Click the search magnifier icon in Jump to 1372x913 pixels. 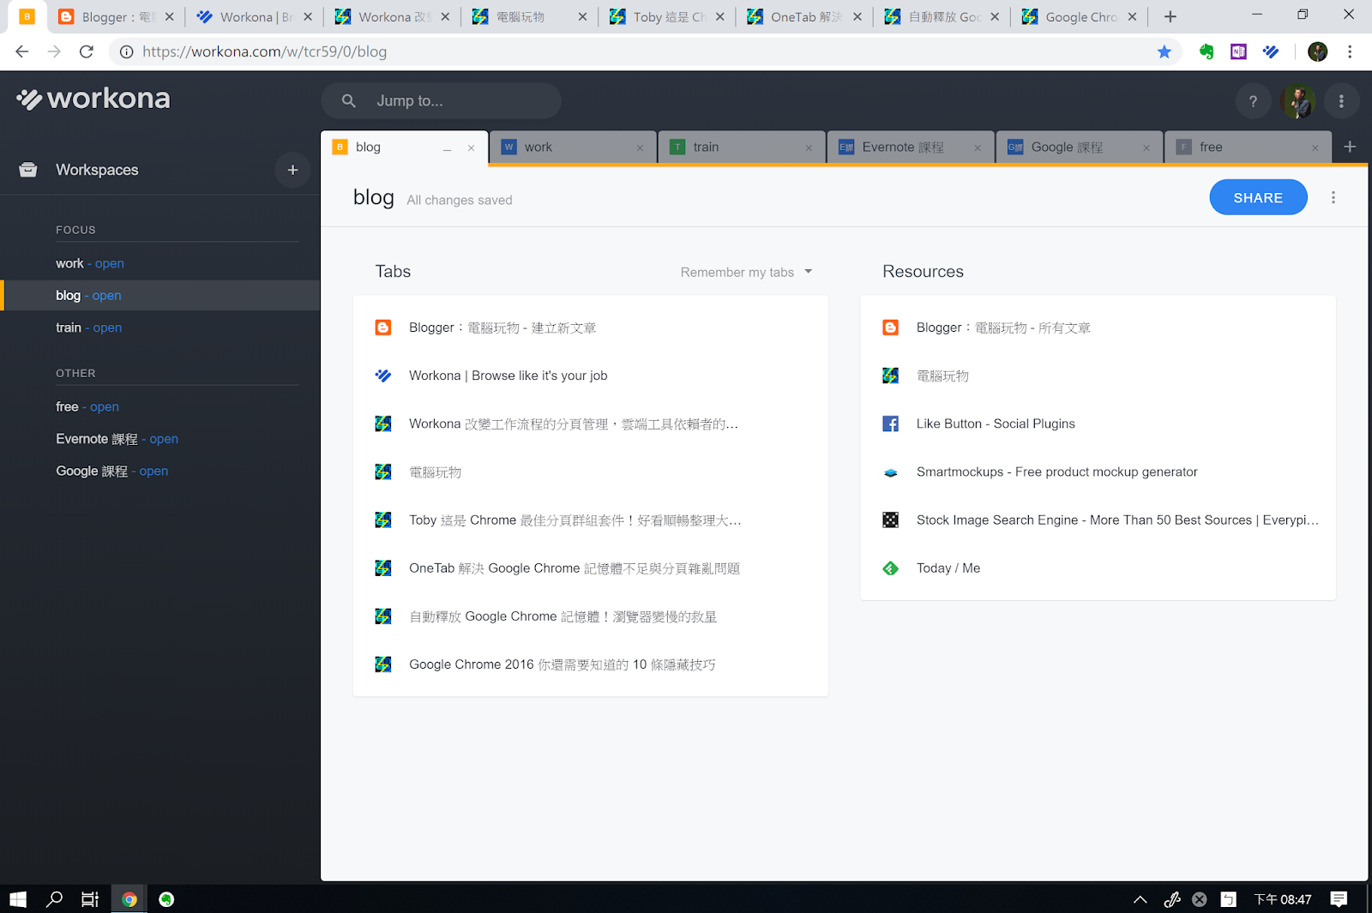pyautogui.click(x=348, y=101)
